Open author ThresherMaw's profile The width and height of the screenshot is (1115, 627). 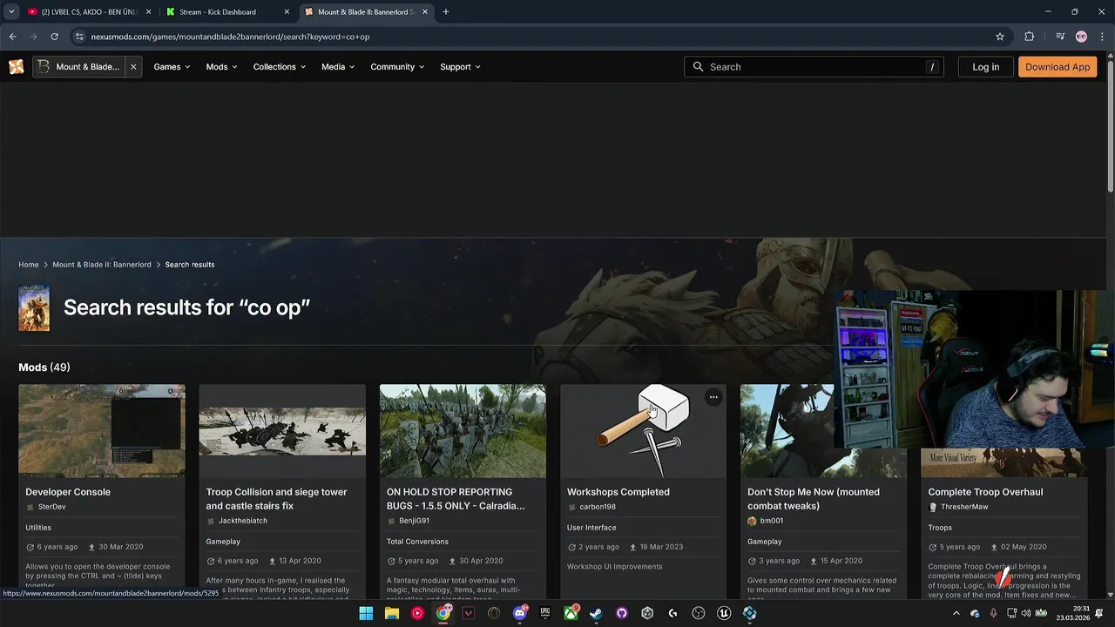tap(964, 507)
